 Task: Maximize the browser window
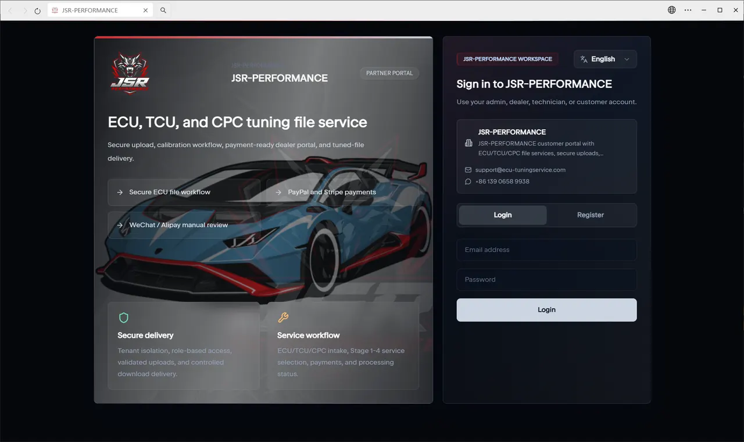(720, 10)
